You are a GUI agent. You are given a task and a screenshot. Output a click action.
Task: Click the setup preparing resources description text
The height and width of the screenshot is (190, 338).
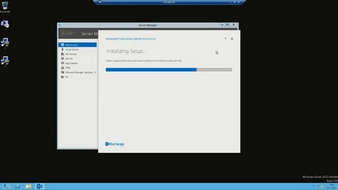pos(144,61)
